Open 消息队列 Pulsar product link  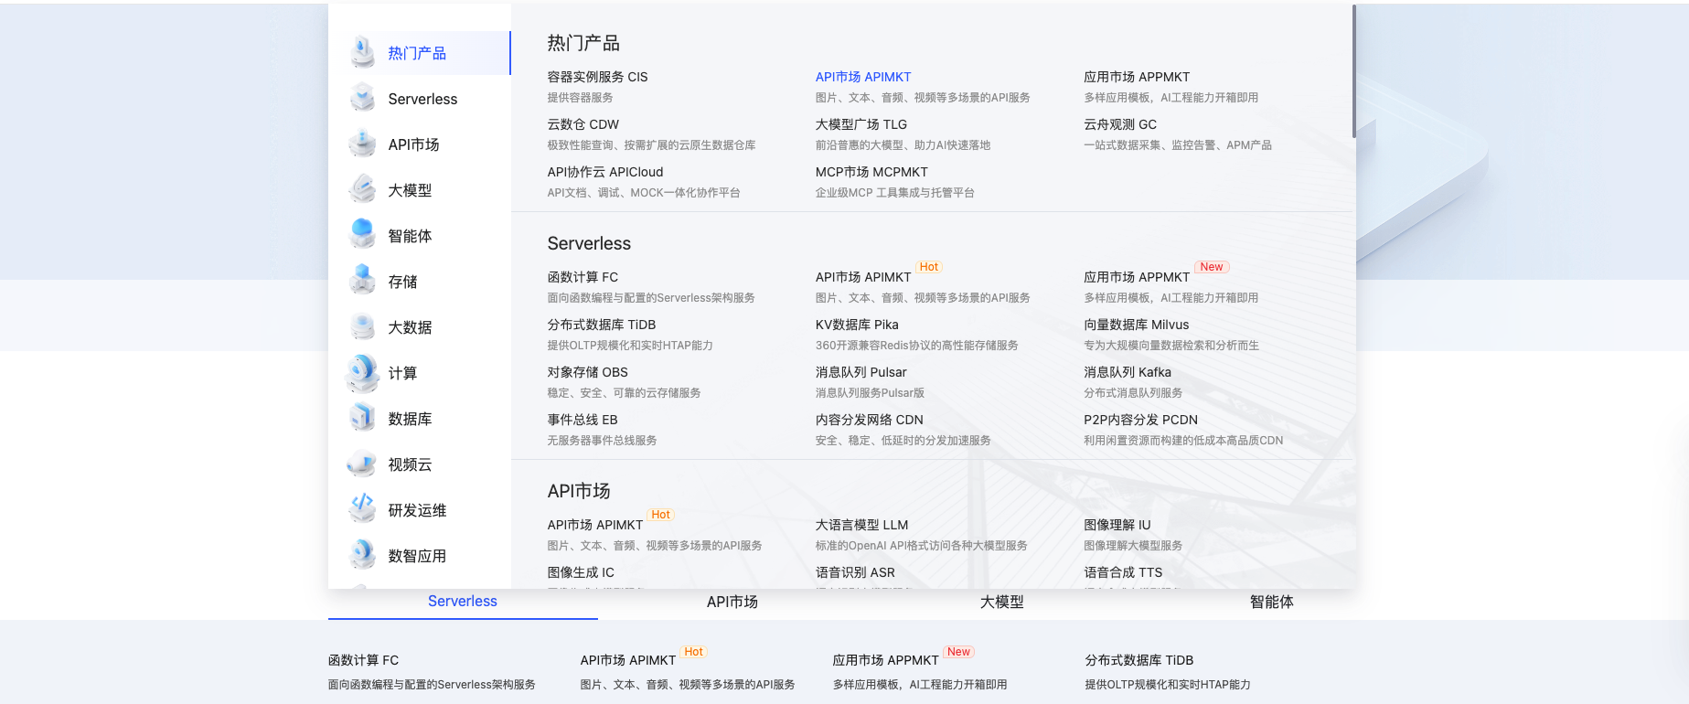(861, 372)
